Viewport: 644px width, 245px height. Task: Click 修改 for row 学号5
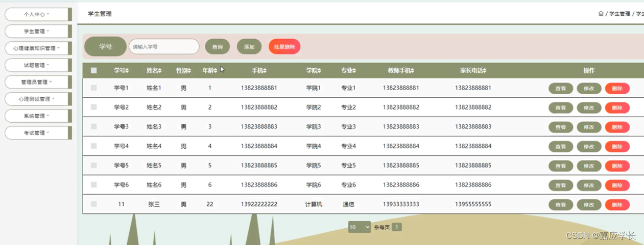click(x=589, y=166)
